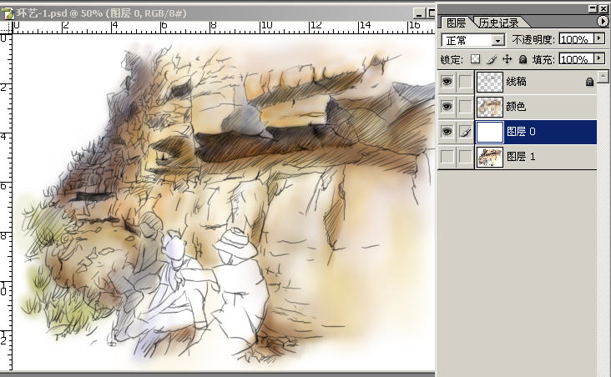Minimize the layers palette
Viewport: 611px width, 377px height.
pos(593,8)
